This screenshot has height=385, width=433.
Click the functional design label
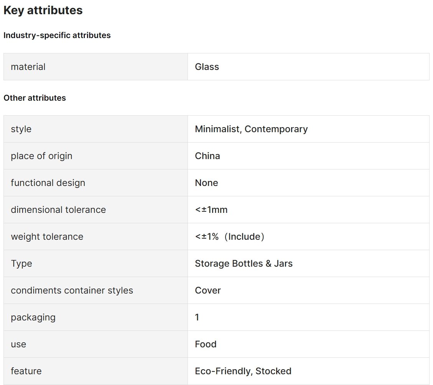[x=48, y=183]
